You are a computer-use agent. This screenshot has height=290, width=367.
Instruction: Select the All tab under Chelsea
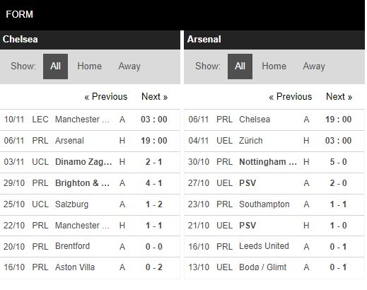click(55, 66)
